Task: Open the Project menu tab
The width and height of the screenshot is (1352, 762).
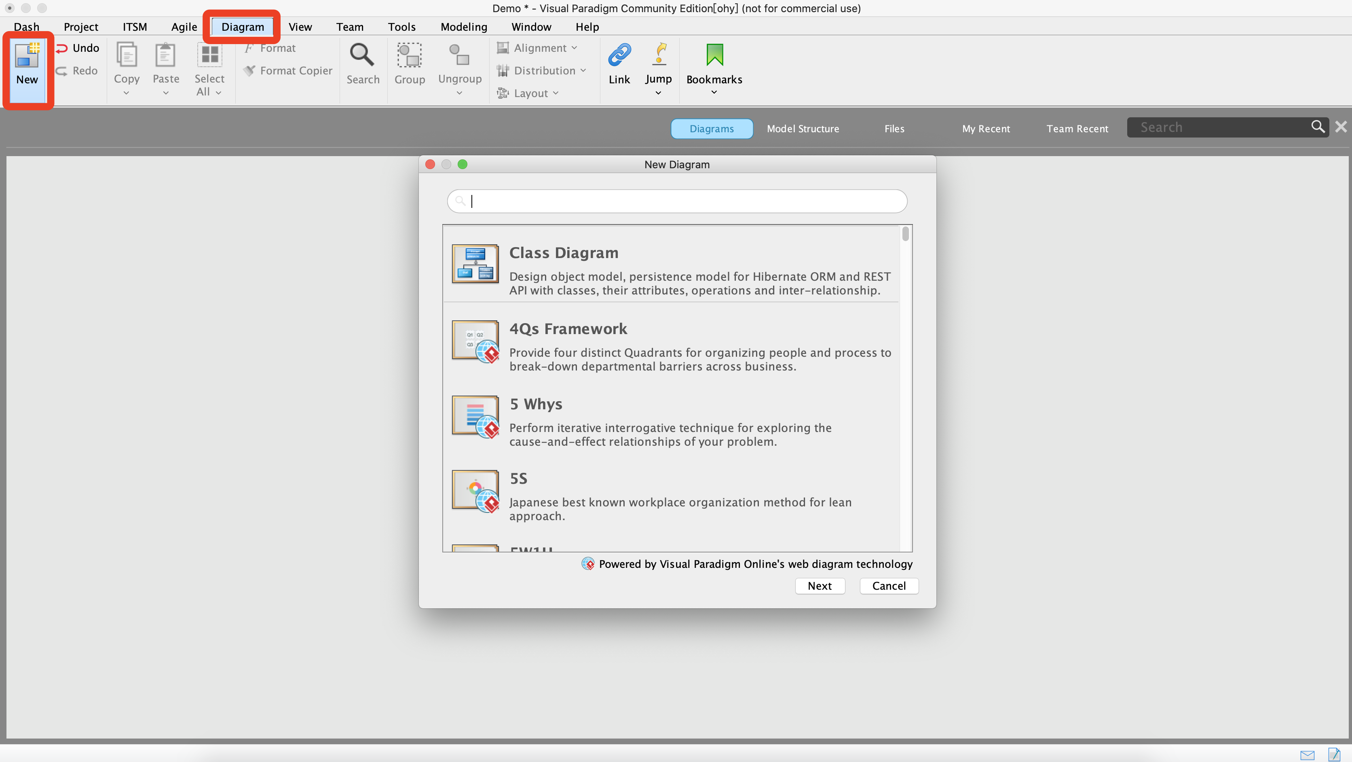Action: coord(81,27)
